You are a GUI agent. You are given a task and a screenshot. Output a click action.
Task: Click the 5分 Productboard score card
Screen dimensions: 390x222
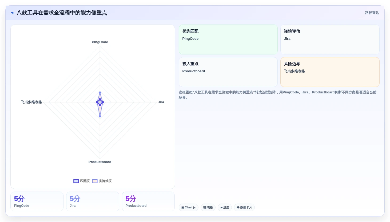[148, 201]
